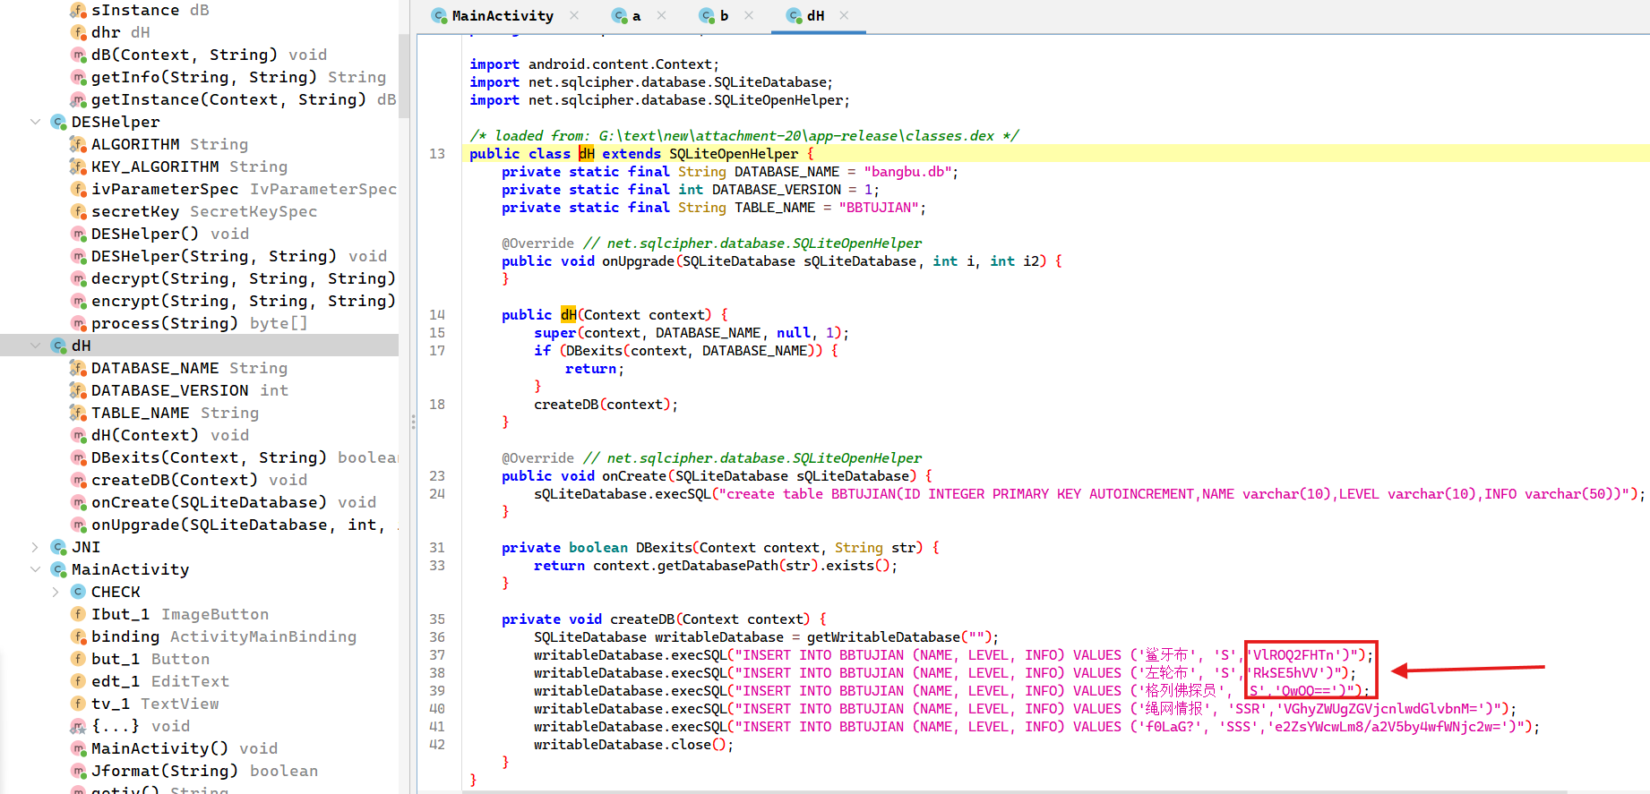The image size is (1650, 794).
Task: Click the DATABASE_NAME field icon
Action: click(x=78, y=368)
